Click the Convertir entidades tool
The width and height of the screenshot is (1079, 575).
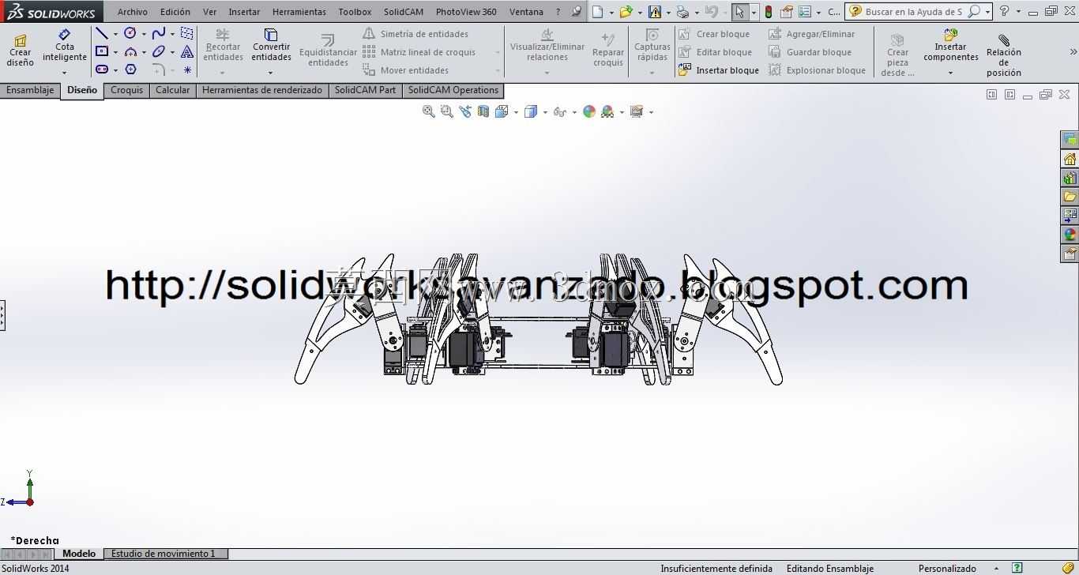tap(271, 46)
